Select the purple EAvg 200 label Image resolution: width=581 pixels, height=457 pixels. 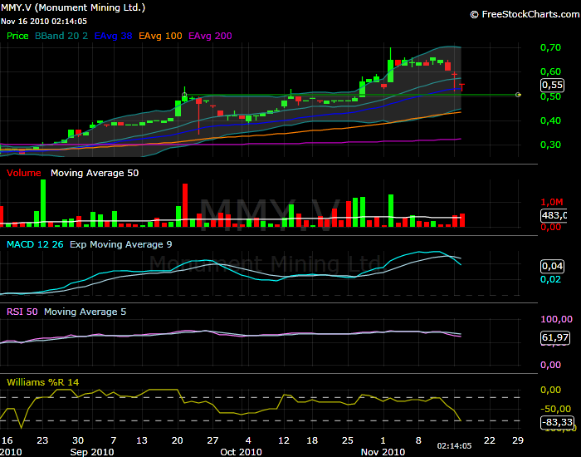(x=211, y=36)
